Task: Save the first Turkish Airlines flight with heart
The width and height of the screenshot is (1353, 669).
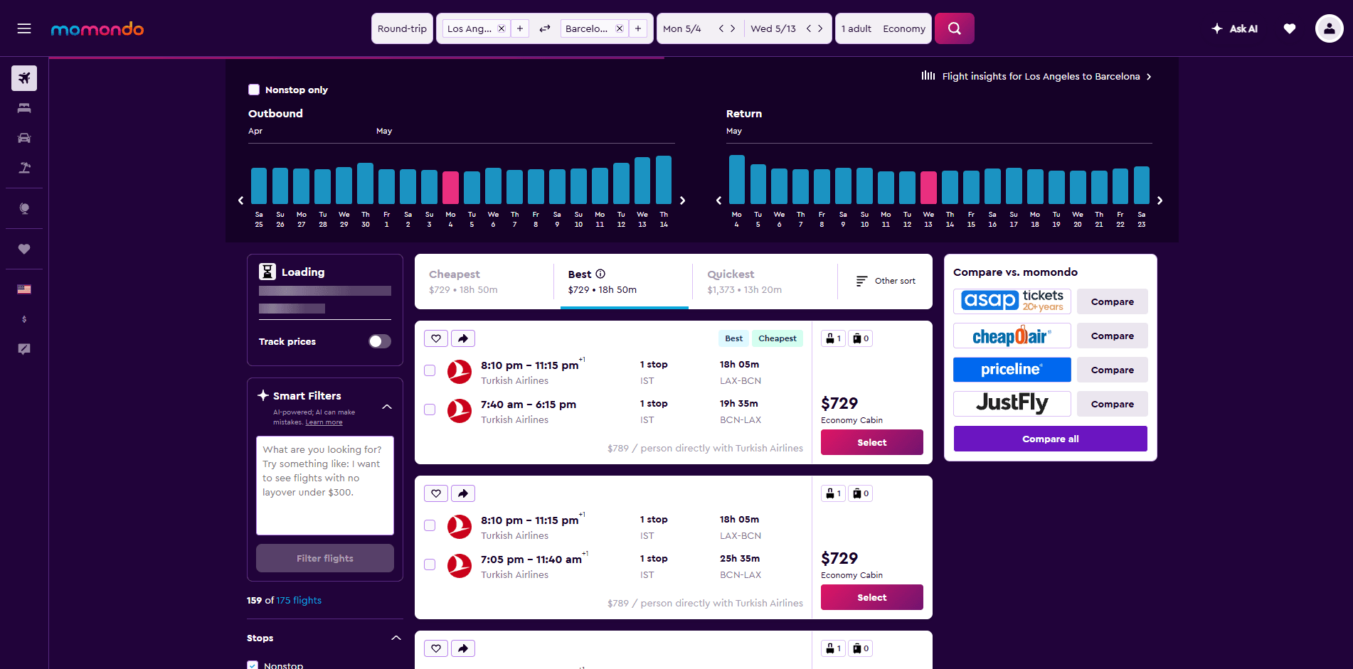Action: point(435,338)
